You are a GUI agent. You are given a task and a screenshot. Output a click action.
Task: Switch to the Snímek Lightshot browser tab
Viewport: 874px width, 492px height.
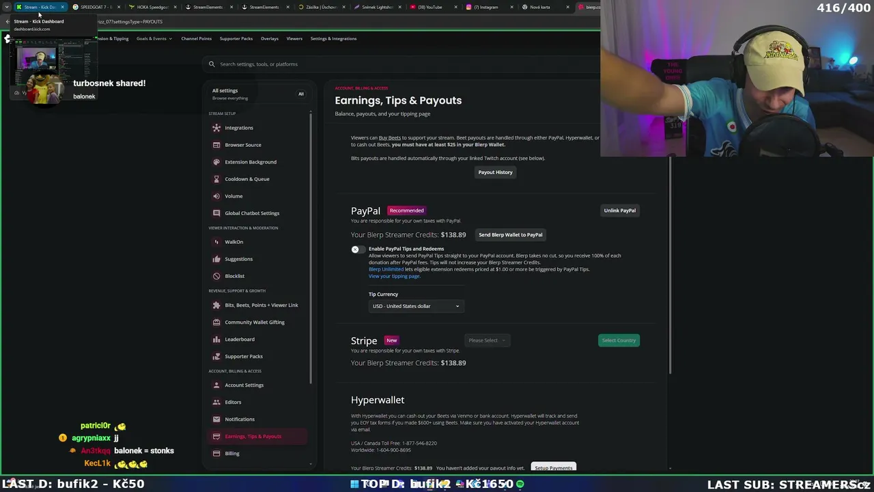tap(378, 7)
